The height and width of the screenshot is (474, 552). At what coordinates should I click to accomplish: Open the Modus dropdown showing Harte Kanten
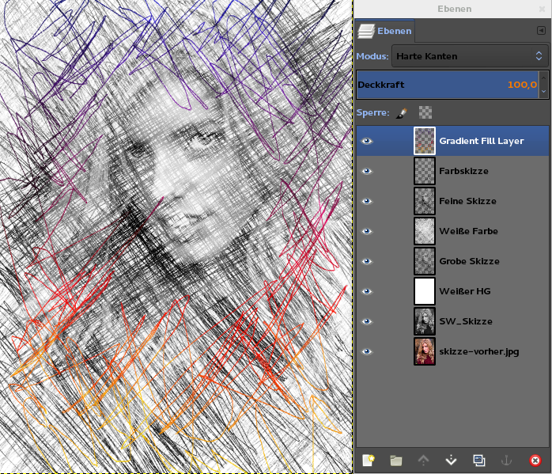(470, 56)
